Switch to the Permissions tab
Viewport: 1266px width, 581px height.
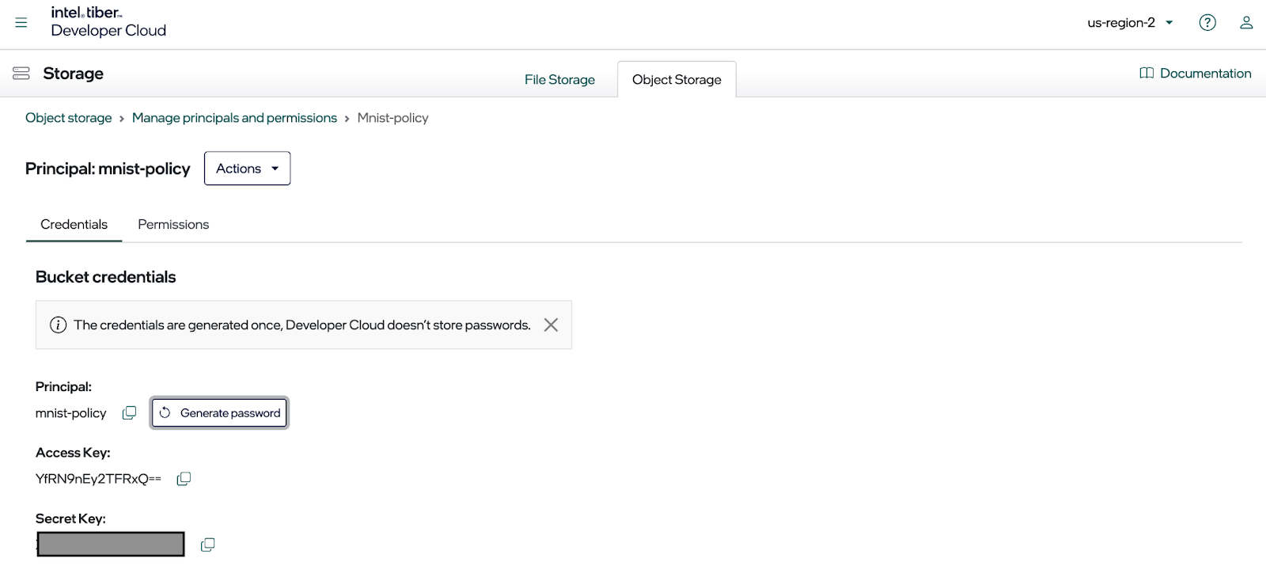coord(173,225)
